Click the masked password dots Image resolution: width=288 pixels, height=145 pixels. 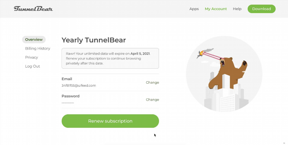coord(68,103)
